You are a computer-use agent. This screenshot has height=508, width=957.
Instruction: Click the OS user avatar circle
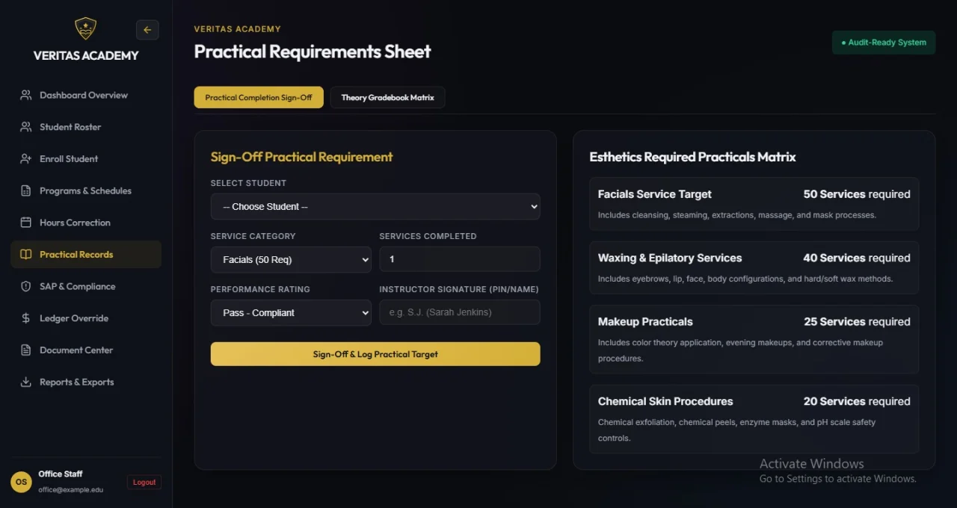pos(21,482)
